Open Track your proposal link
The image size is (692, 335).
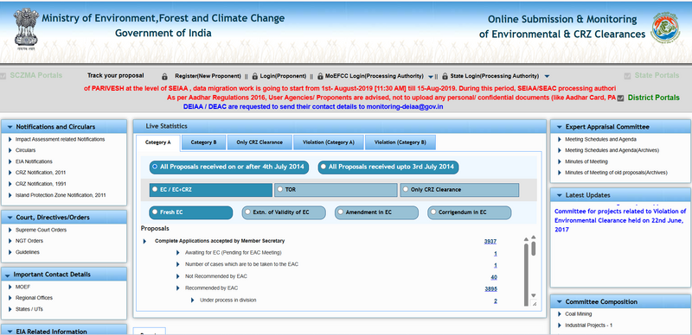[x=116, y=75]
